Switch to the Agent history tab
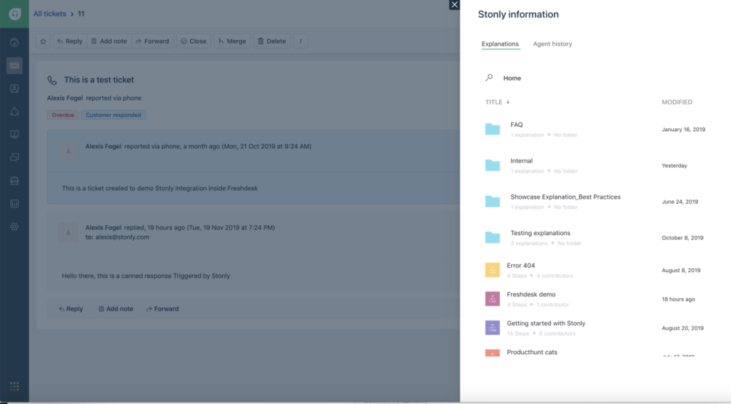Image resolution: width=731 pixels, height=404 pixels. click(553, 43)
